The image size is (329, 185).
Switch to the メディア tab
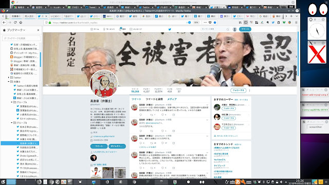click(172, 99)
